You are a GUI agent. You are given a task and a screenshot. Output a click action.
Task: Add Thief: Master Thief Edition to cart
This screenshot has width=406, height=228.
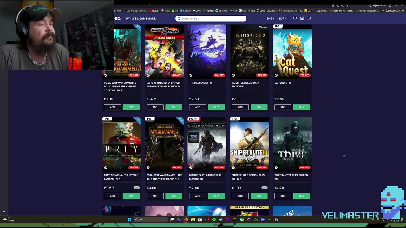[x=283, y=196]
